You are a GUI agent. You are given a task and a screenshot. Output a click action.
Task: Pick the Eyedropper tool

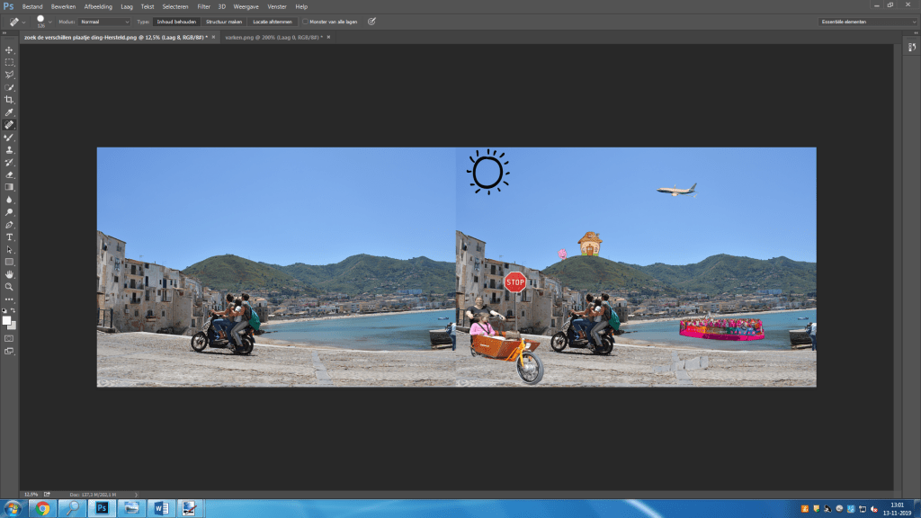tap(9, 112)
